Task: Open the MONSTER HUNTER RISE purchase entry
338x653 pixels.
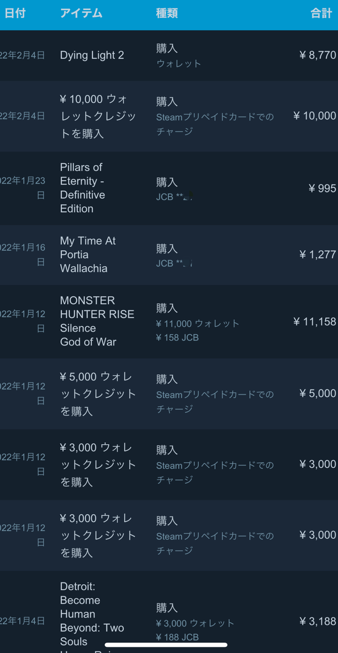Action: coord(169,322)
